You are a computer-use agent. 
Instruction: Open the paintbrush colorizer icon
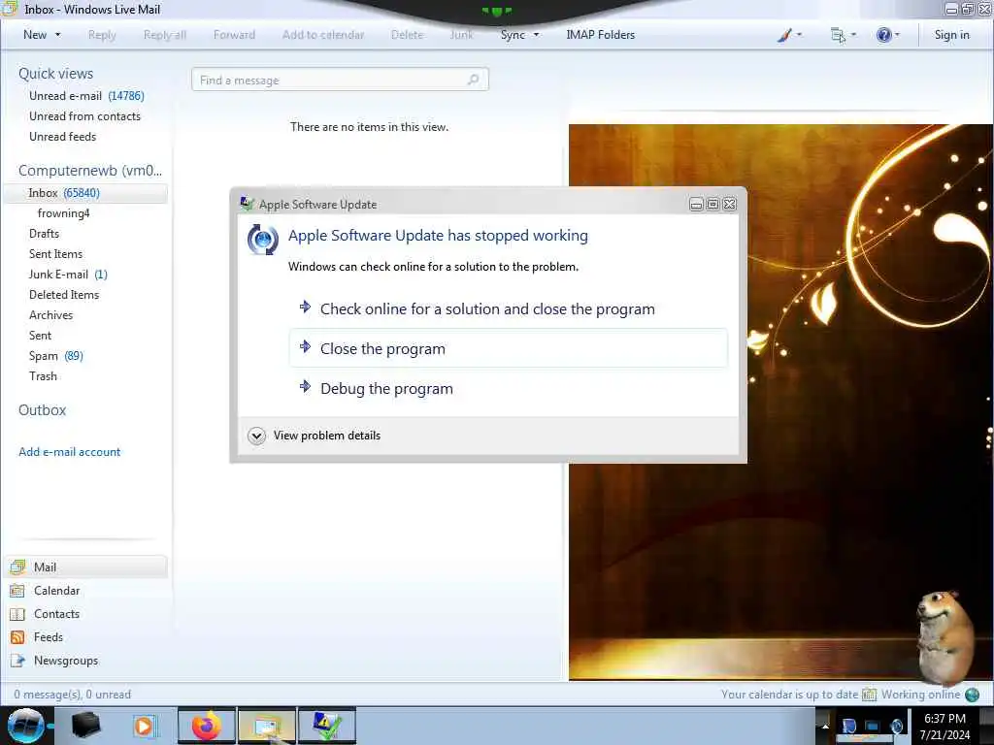click(x=784, y=35)
